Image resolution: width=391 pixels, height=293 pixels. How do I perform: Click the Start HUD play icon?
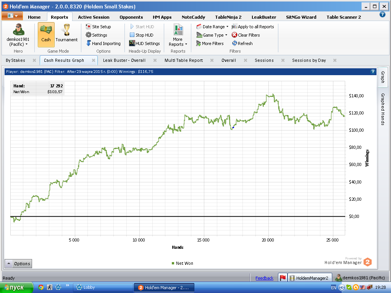pyautogui.click(x=132, y=27)
